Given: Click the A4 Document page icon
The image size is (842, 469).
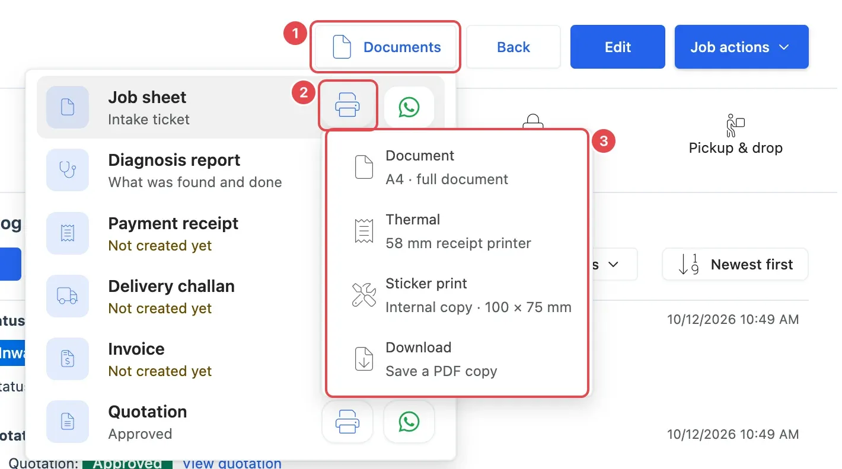Looking at the screenshot, I should tap(364, 167).
